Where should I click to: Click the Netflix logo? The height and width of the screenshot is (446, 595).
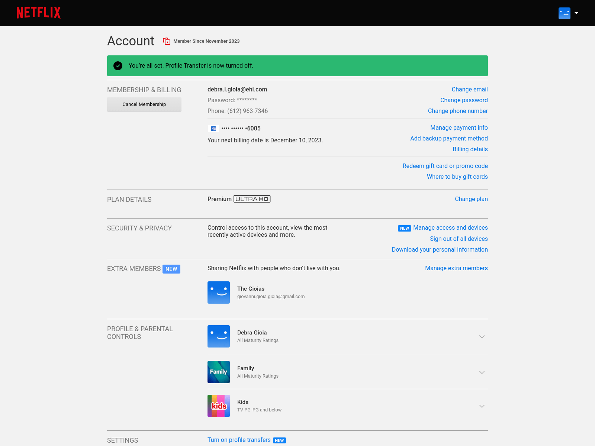(x=39, y=13)
